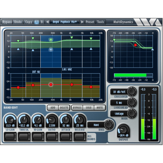This screenshot has width=163, height=163.
Task: Click the DELETE band button
Action: pos(64,108)
